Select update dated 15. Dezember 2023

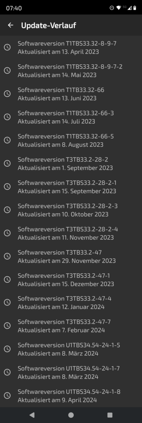click(71, 280)
